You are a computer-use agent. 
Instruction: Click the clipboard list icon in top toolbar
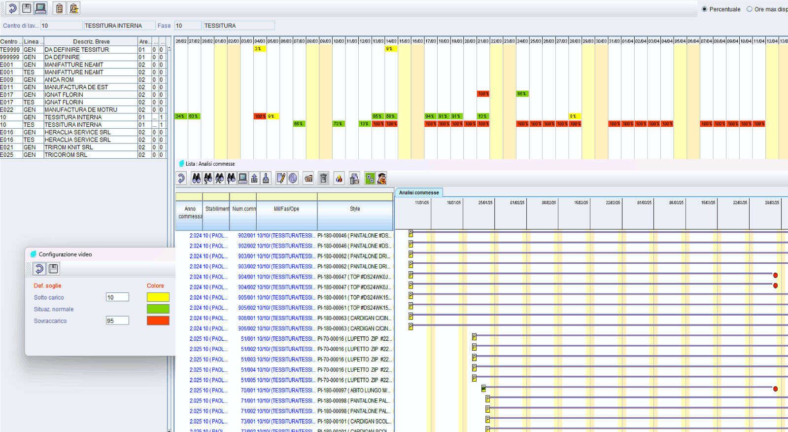pos(59,8)
